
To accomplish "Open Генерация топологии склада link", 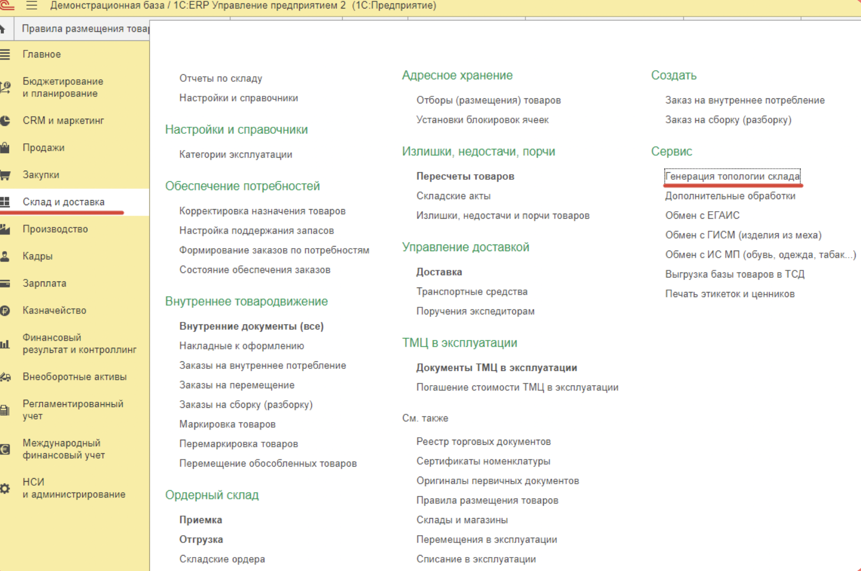I will click(732, 177).
